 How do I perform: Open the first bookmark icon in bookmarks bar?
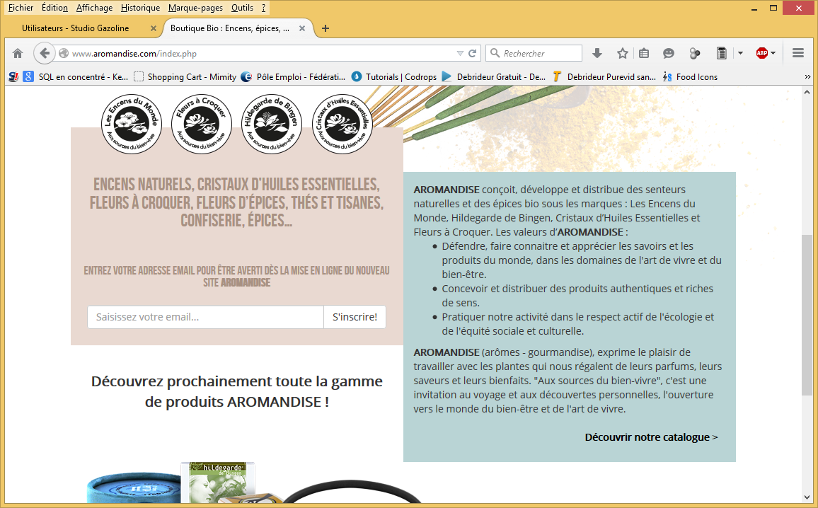(13, 76)
